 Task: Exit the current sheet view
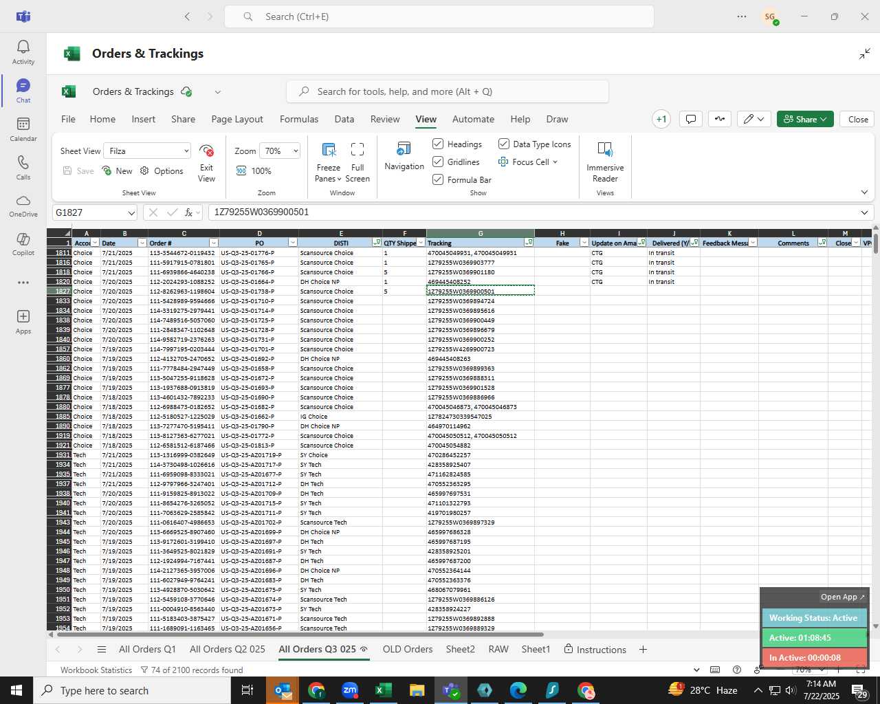[206, 163]
